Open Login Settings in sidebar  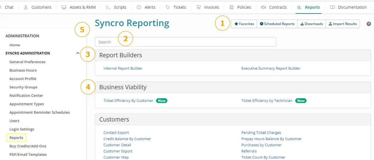pos(22,129)
